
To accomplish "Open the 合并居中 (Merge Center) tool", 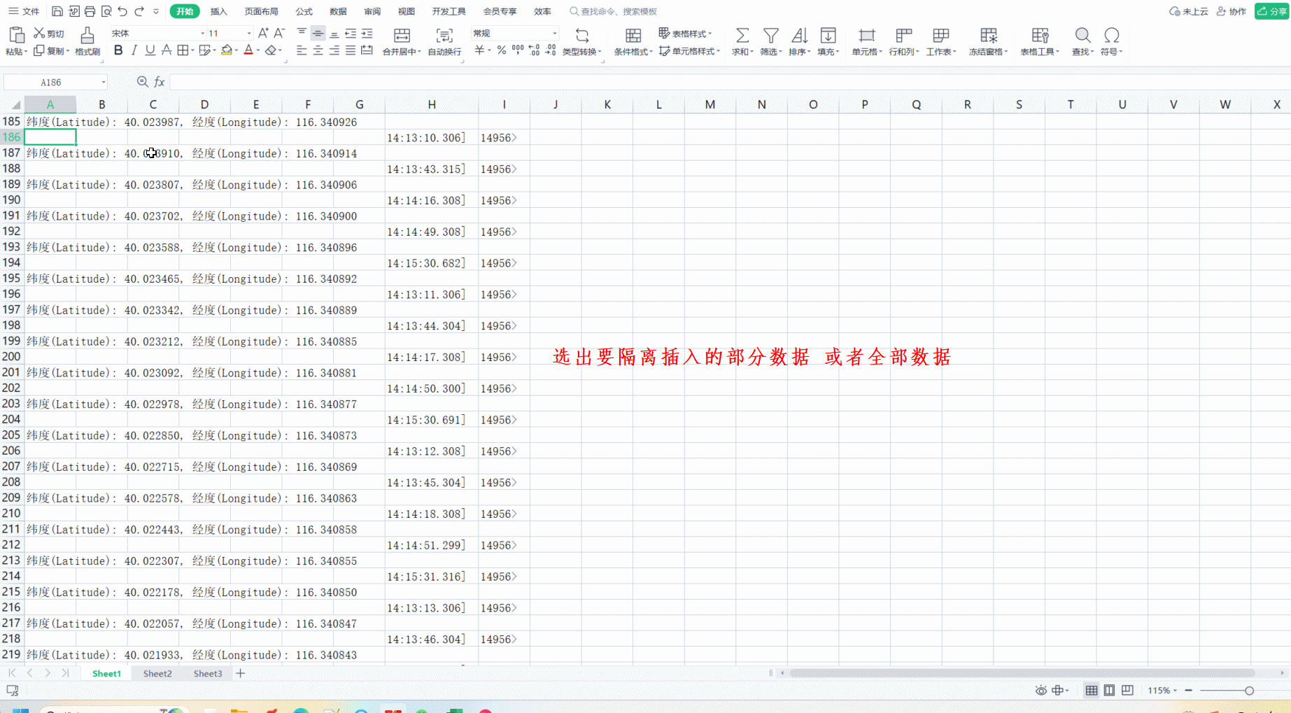I will point(401,41).
